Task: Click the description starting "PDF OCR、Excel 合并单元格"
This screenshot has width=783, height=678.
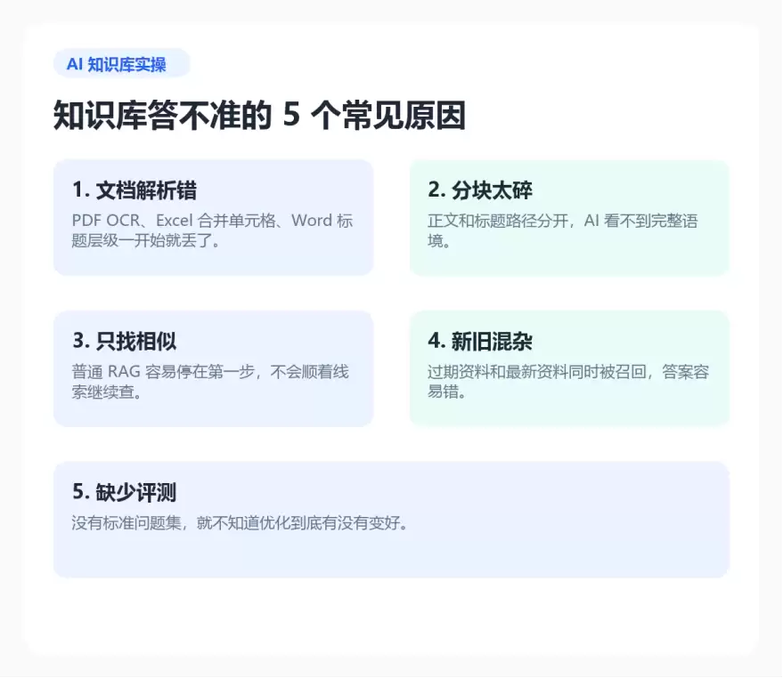Action: coord(212,230)
